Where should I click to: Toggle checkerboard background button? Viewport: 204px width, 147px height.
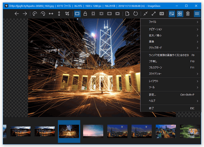pos(172,14)
